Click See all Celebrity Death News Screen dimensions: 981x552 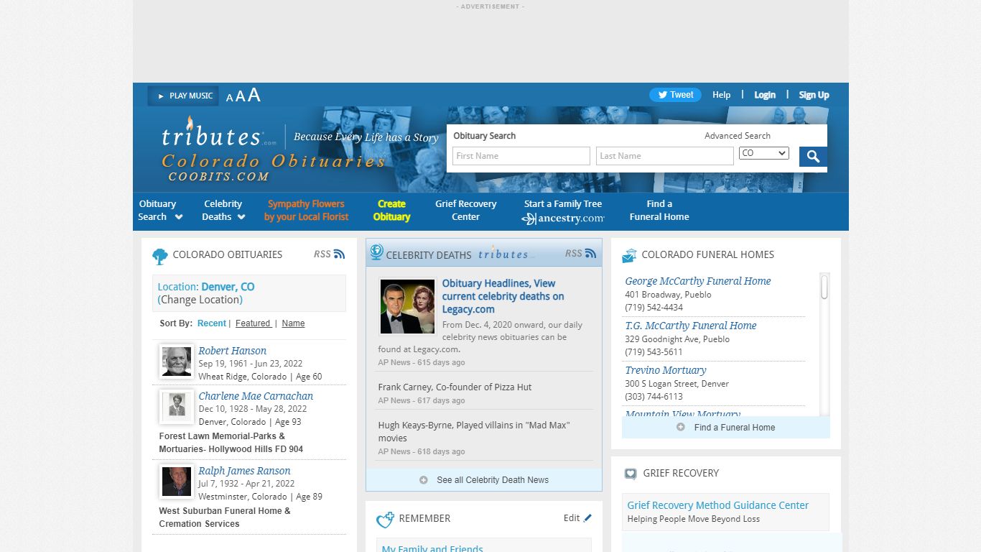click(x=493, y=479)
